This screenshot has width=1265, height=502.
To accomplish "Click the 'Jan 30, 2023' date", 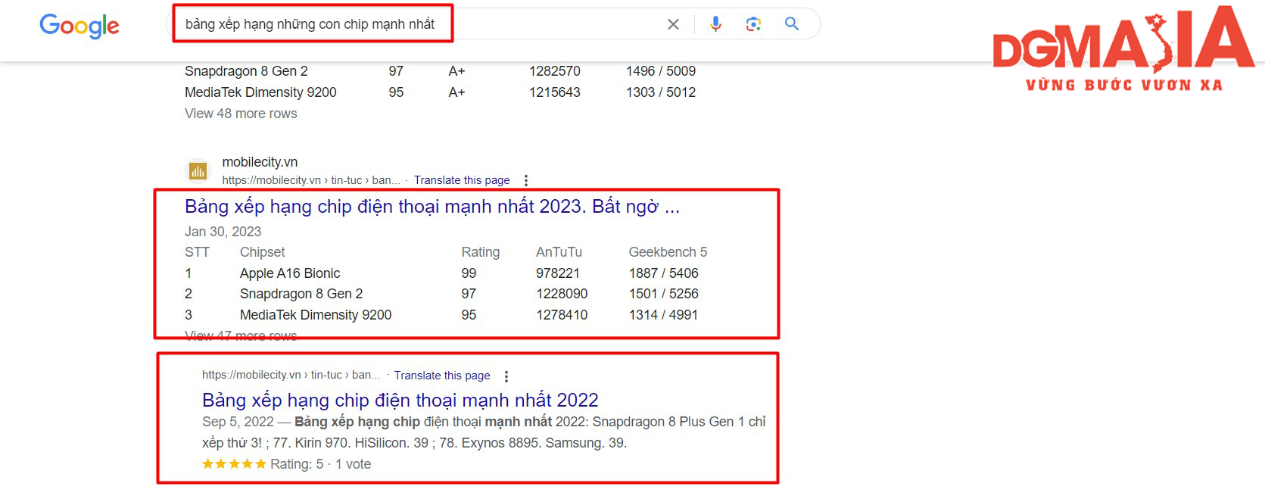I will point(223,232).
